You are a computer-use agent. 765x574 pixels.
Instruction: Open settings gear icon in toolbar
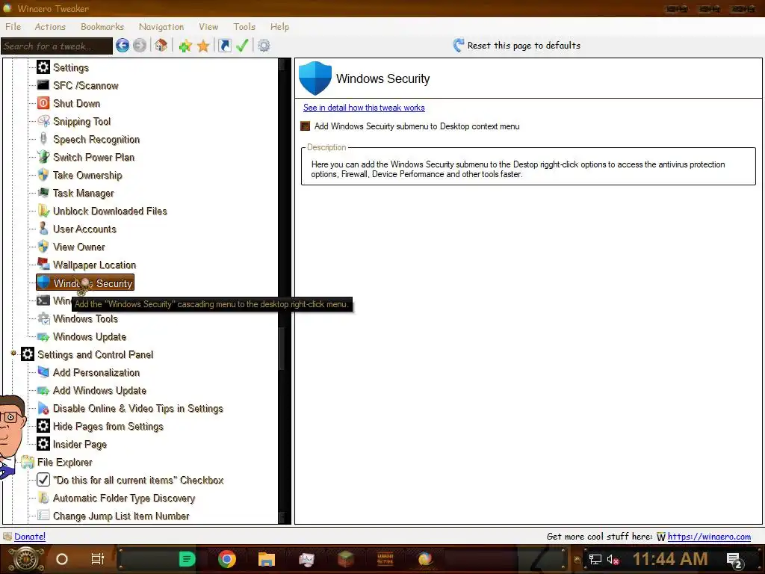264,46
